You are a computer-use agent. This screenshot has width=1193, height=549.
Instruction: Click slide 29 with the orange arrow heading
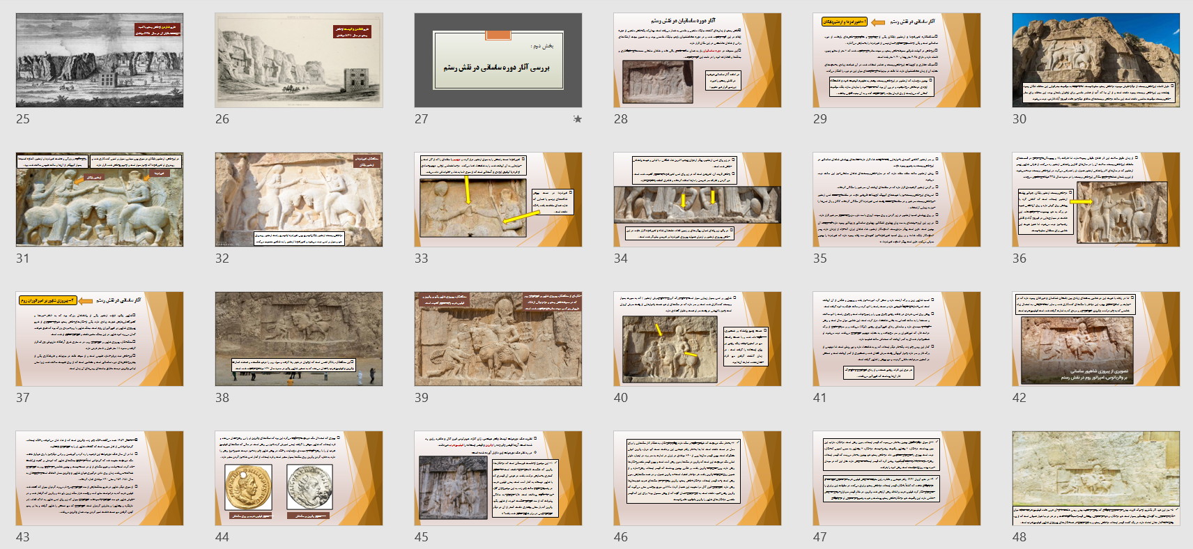pyautogui.click(x=897, y=60)
